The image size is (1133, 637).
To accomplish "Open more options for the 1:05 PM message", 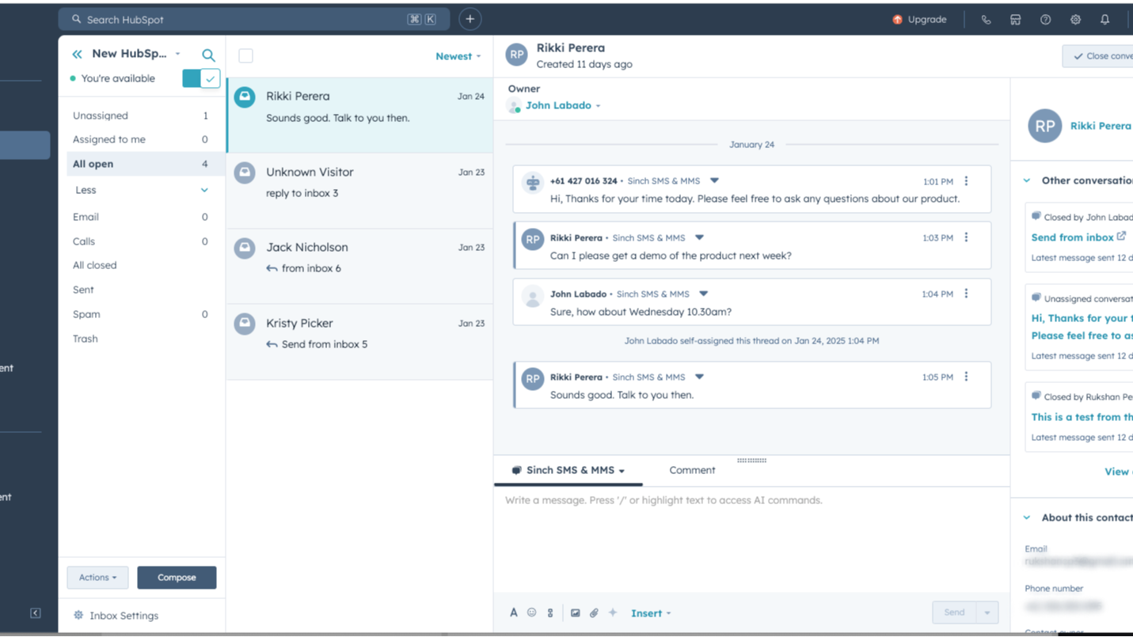I will point(966,377).
